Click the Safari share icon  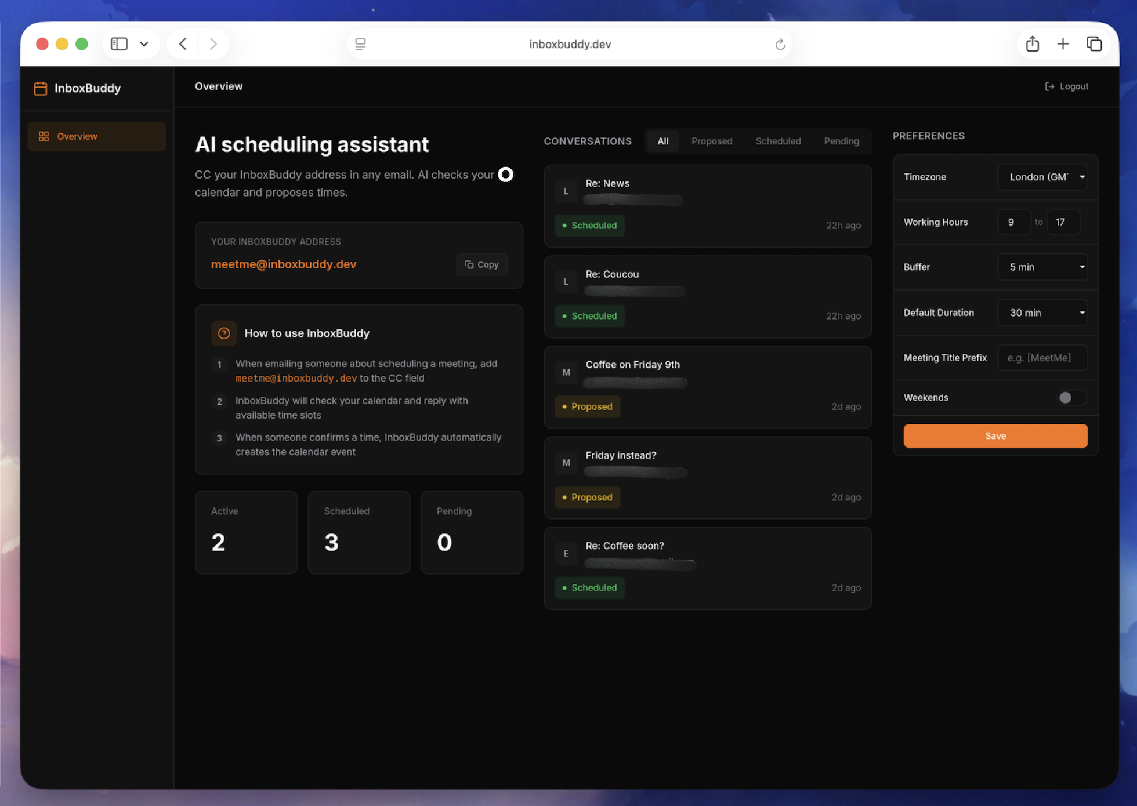pyautogui.click(x=1032, y=44)
